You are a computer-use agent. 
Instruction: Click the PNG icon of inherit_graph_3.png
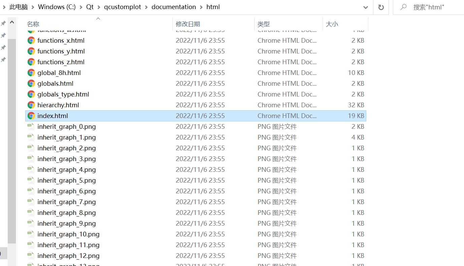(31, 159)
